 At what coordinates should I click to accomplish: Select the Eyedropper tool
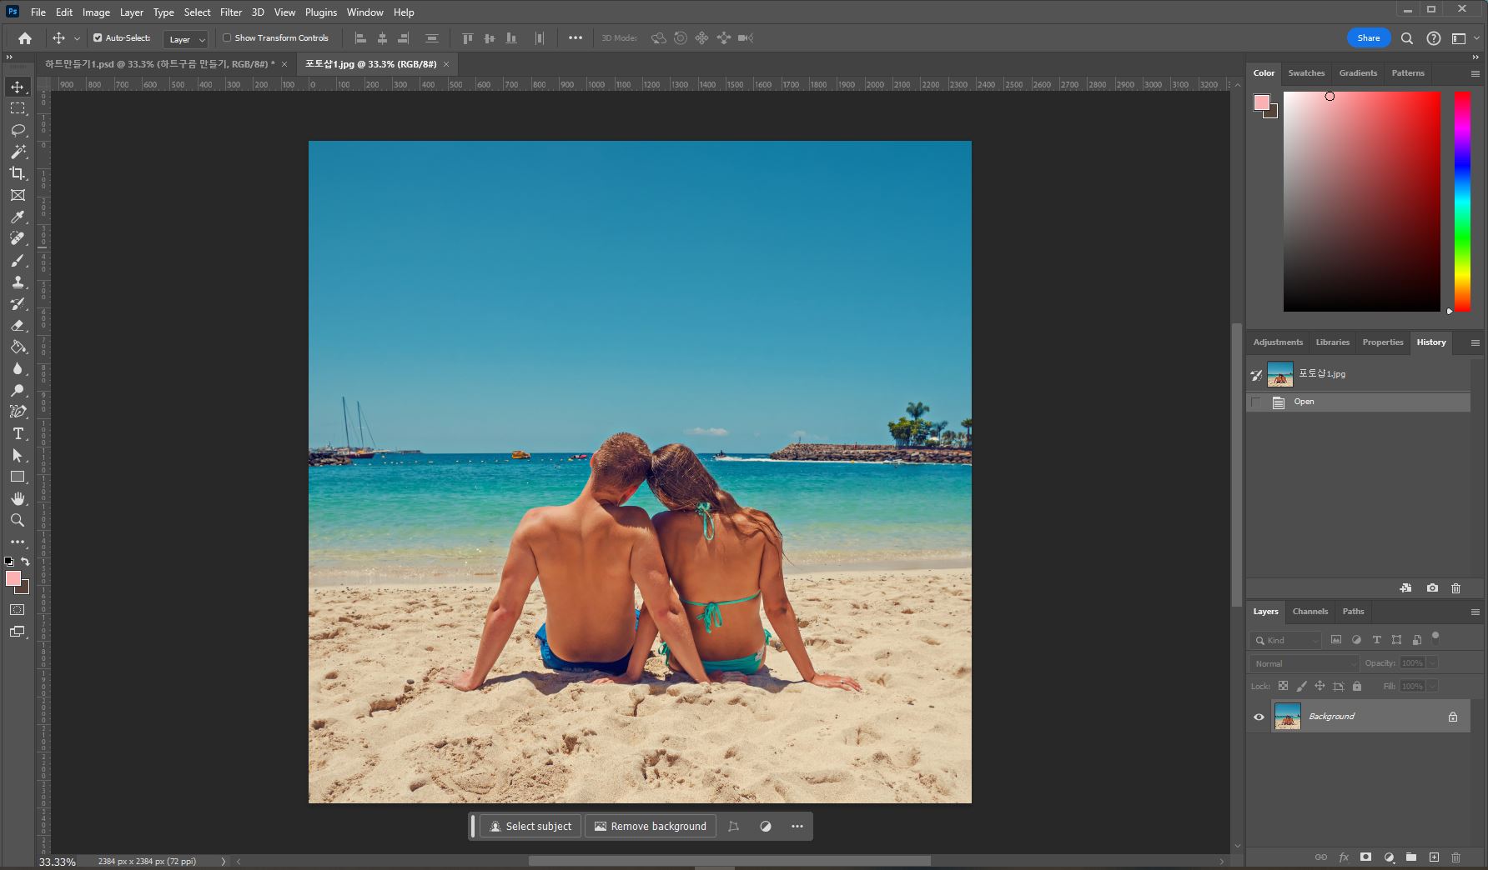click(x=18, y=217)
